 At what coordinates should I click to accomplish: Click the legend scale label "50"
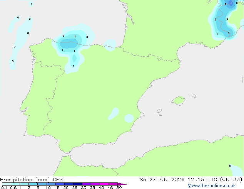(x=119, y=187)
